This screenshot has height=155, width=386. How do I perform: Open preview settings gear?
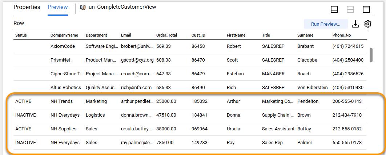(x=368, y=24)
